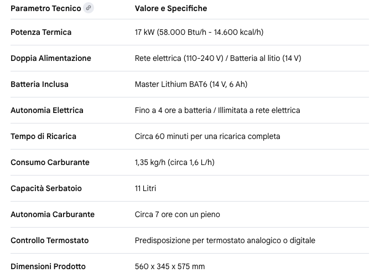
Task: Select the Parametro Tecnico column header
Action: 46,8
